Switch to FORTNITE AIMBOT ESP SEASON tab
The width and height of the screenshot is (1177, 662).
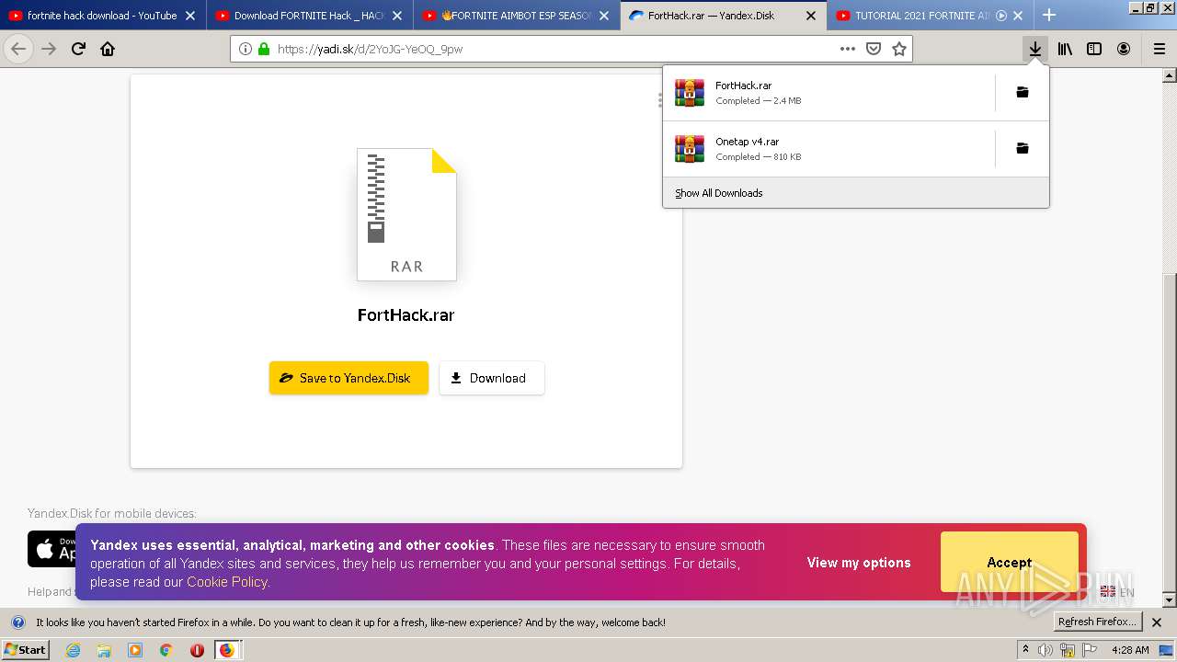coord(516,16)
